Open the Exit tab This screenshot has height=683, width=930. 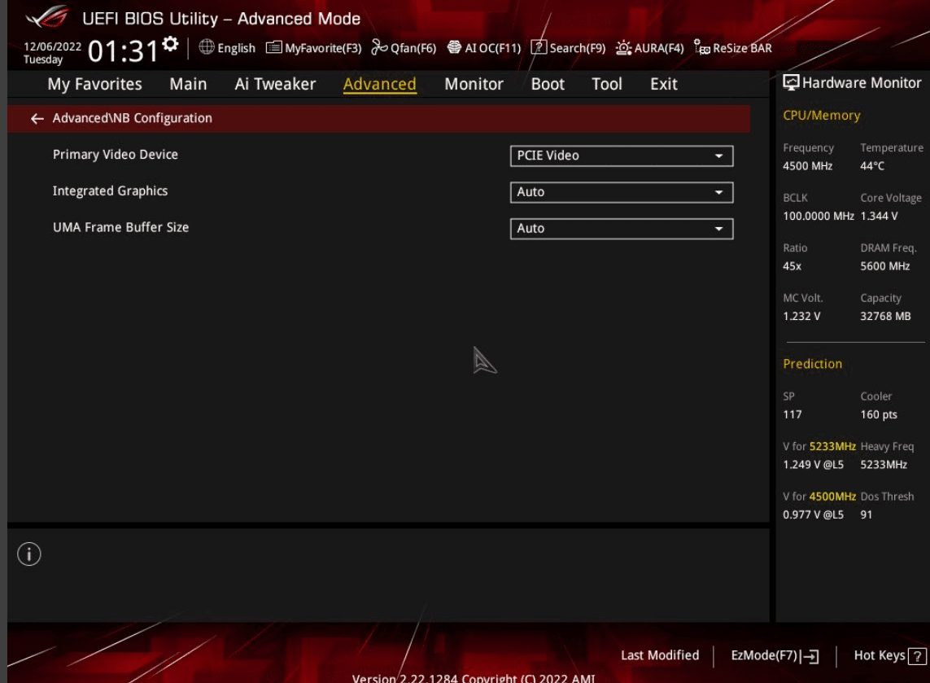point(664,85)
